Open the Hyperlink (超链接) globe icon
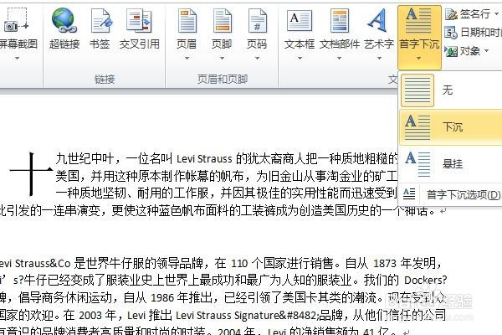This screenshot has height=335, width=502. click(x=64, y=21)
